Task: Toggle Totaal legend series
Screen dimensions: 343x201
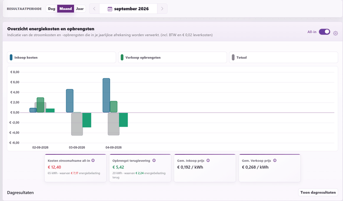Action: tap(283, 57)
